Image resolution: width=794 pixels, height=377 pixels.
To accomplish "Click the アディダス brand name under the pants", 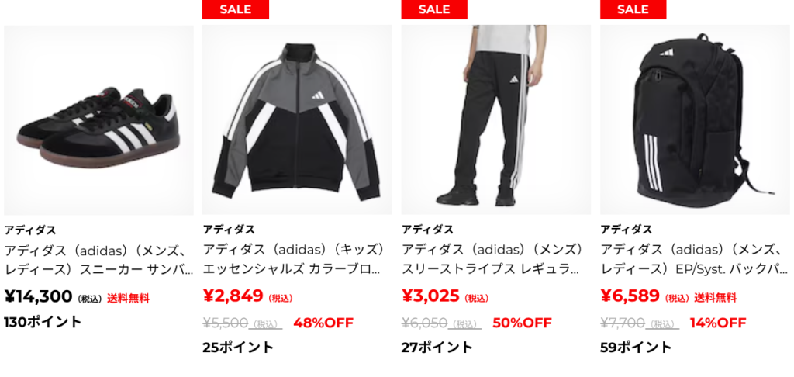I will (x=428, y=230).
